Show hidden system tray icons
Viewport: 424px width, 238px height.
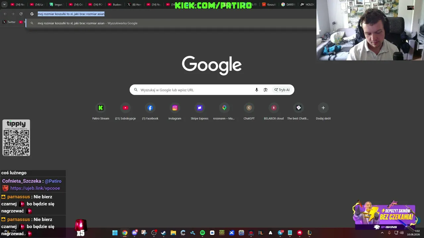tap(382, 233)
